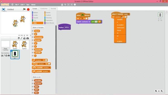
Task: Tick the tileX list checkbox
Action: [33, 87]
